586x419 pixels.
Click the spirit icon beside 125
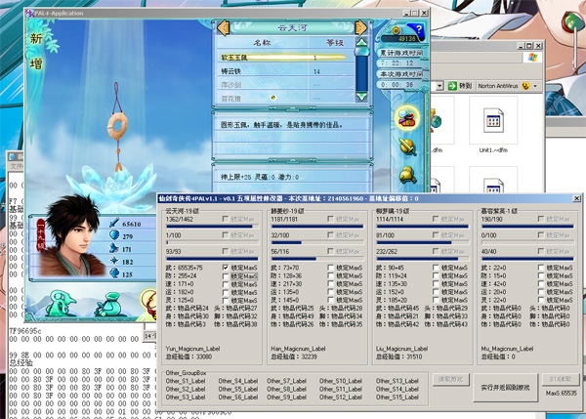pyautogui.click(x=114, y=273)
